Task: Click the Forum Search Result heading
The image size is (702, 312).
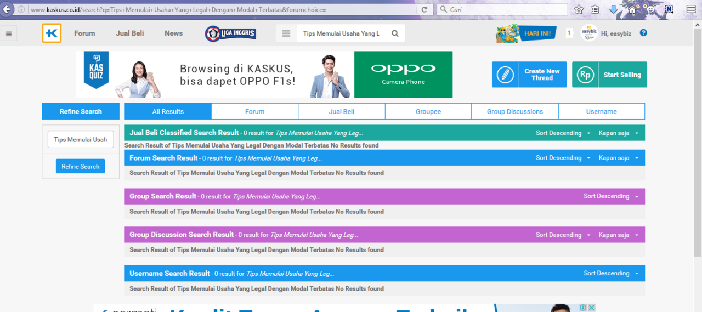Action: pos(163,158)
